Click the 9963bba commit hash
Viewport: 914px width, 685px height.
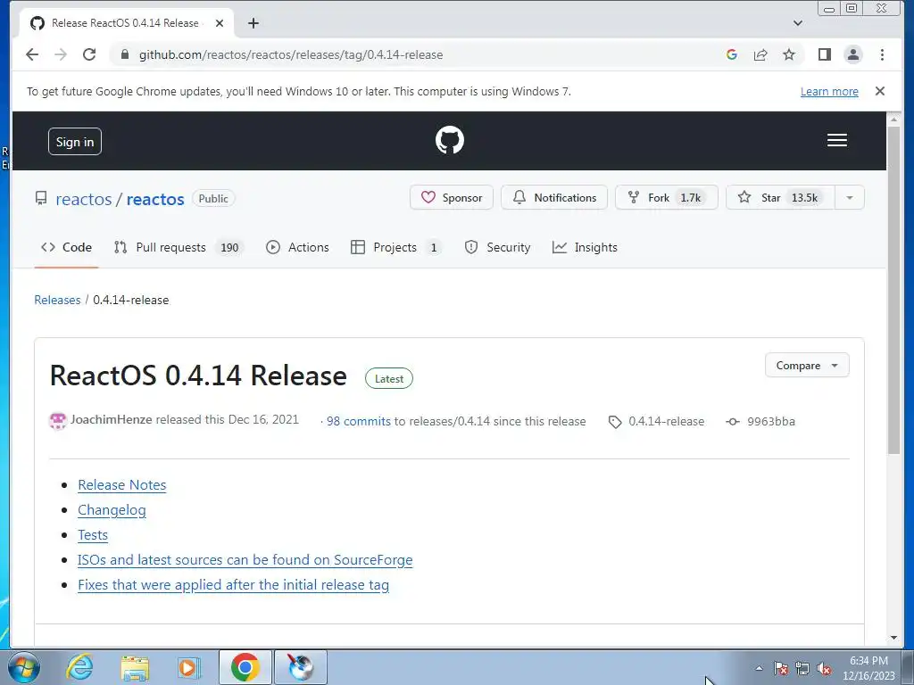pyautogui.click(x=770, y=421)
